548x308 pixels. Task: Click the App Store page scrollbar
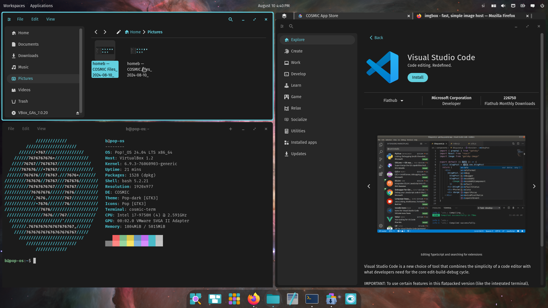[542, 140]
